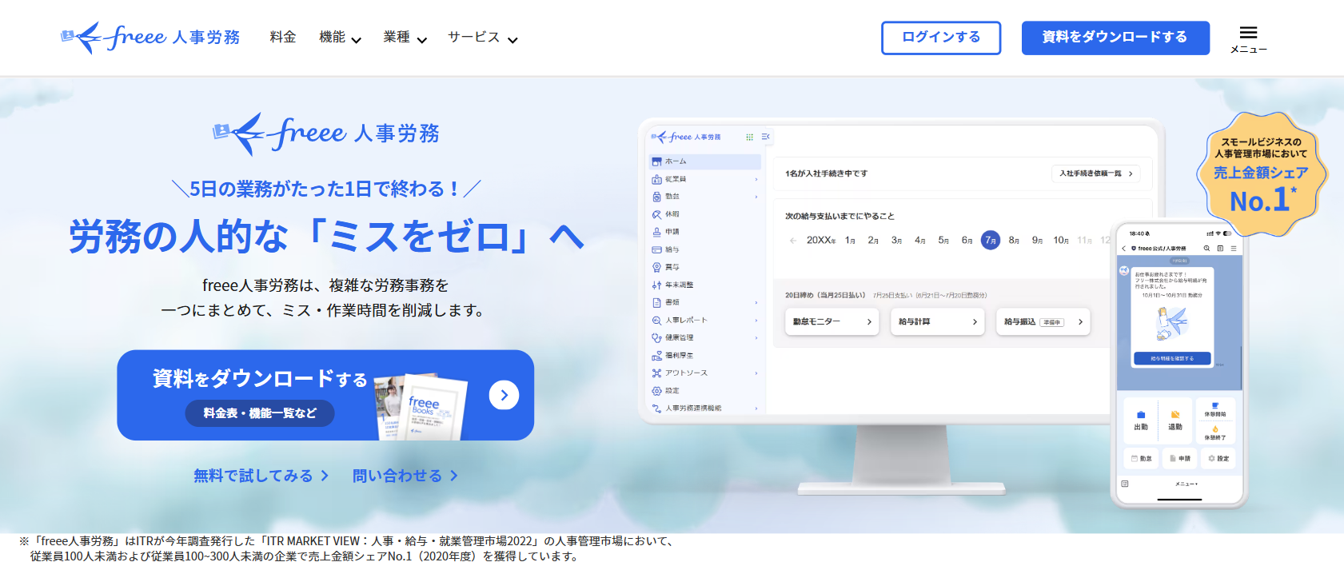Tap the search icon in phone header
1344x578 pixels.
pos(1206,249)
